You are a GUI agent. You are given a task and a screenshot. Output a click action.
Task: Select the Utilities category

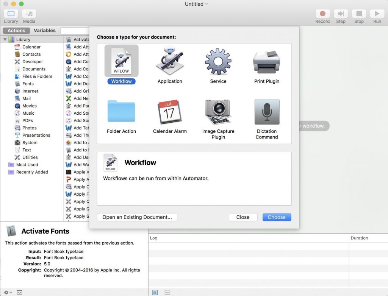pyautogui.click(x=30, y=157)
